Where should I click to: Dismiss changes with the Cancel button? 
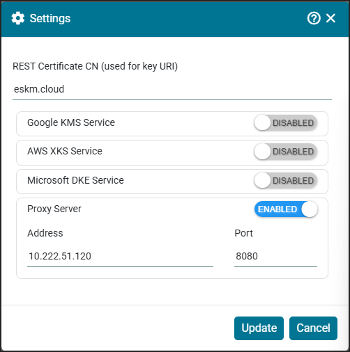click(313, 328)
